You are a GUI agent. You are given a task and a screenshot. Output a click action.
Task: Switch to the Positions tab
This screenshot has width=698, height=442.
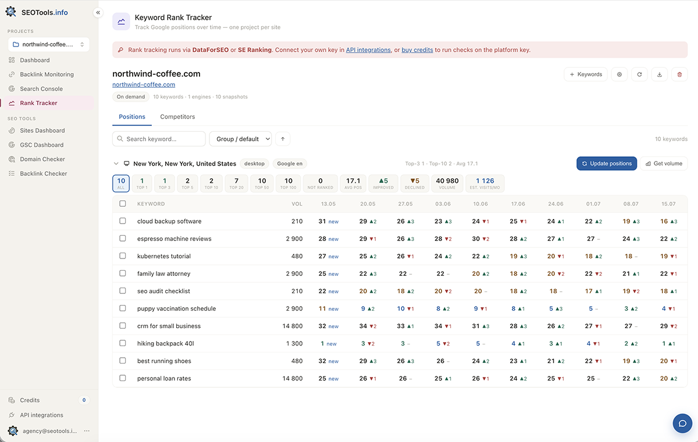pyautogui.click(x=132, y=117)
